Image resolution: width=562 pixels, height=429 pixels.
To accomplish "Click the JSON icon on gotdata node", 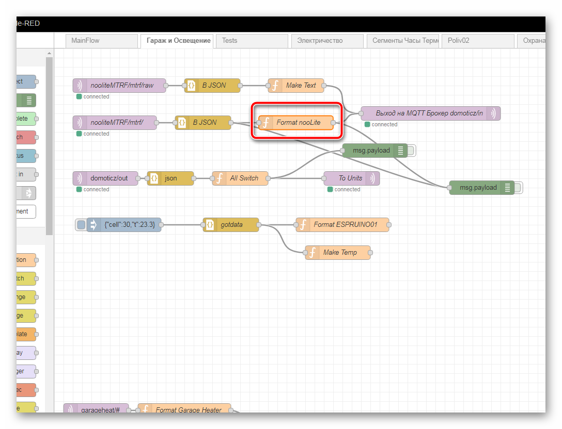I will pyautogui.click(x=210, y=225).
